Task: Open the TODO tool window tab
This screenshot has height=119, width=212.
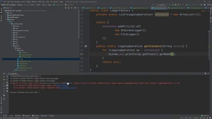Action: coord(18,116)
